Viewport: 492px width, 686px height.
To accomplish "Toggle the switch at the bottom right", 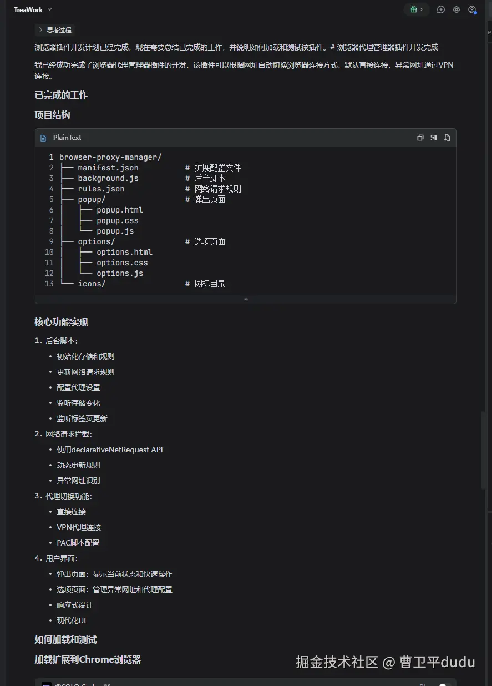I will click(443, 683).
